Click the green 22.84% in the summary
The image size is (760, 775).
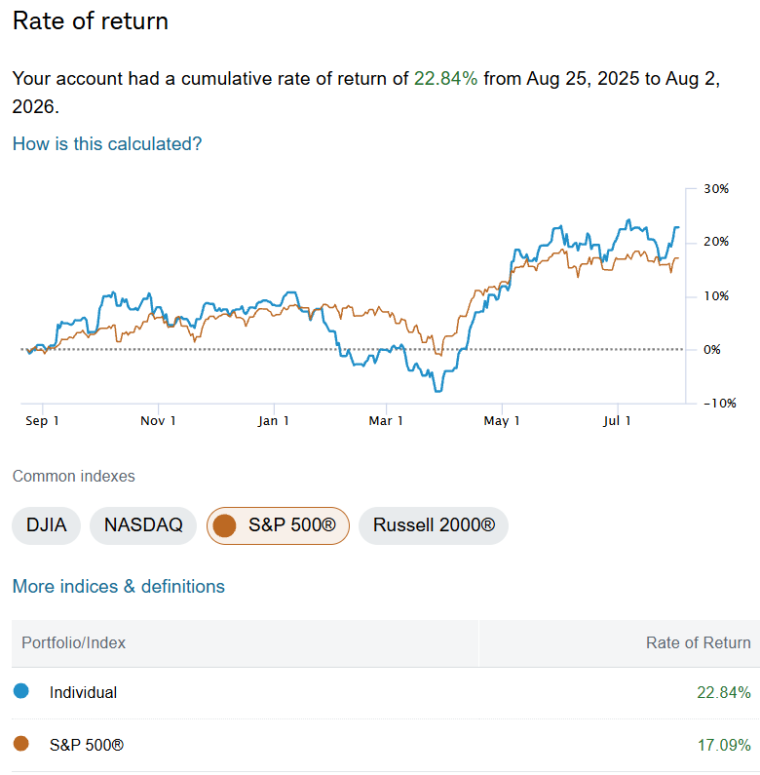pos(445,79)
